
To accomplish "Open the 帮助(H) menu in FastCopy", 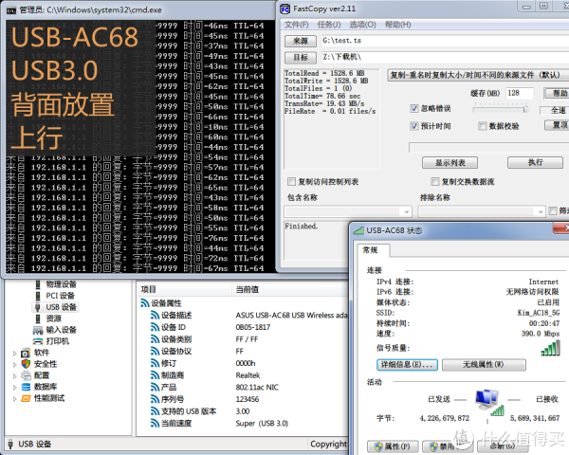I will 397,25.
